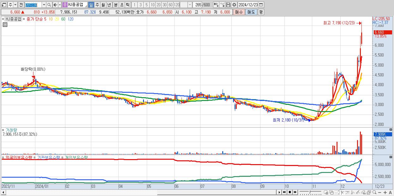The height and width of the screenshot is (196, 394).
Task: Toggle the 주 mode button at top left
Action: tap(10, 5)
